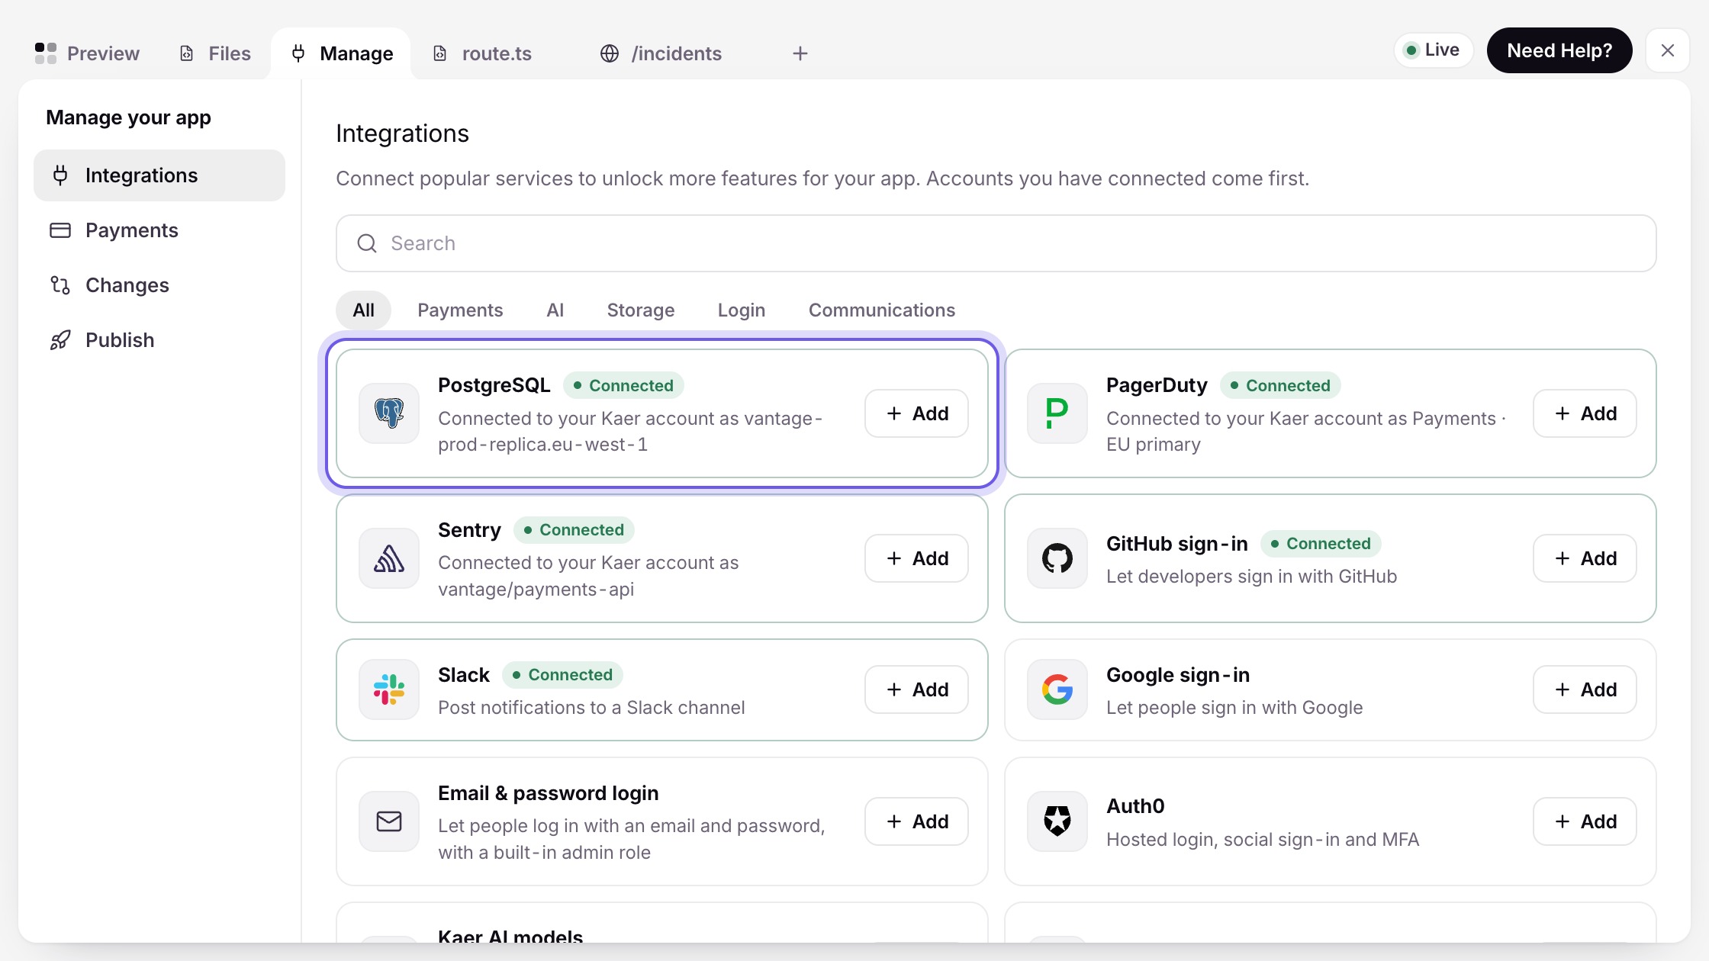Select Integrations in the sidebar
1709x961 pixels.
(x=159, y=175)
